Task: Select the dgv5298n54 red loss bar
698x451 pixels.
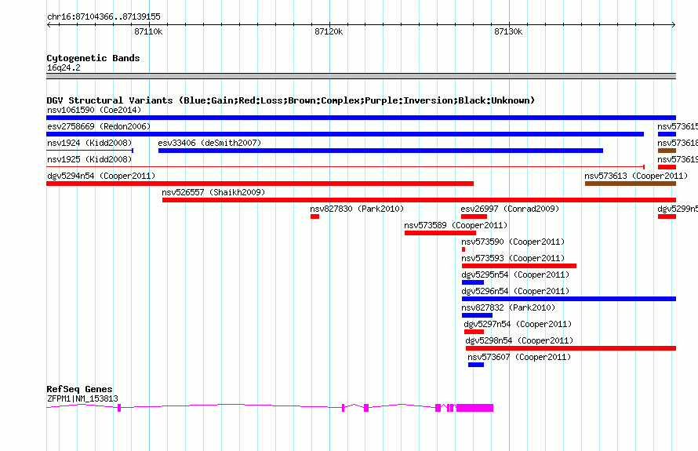Action: [x=571, y=348]
